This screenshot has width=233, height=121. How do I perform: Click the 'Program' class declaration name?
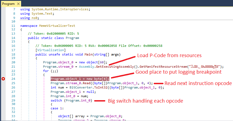click(x=72, y=38)
